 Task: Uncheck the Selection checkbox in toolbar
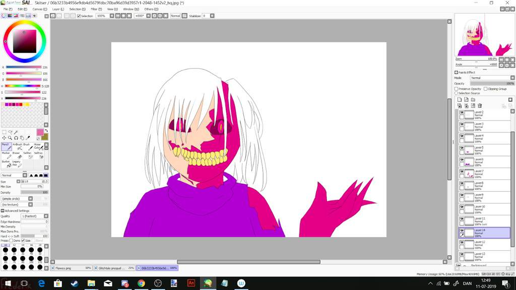pos(79,16)
